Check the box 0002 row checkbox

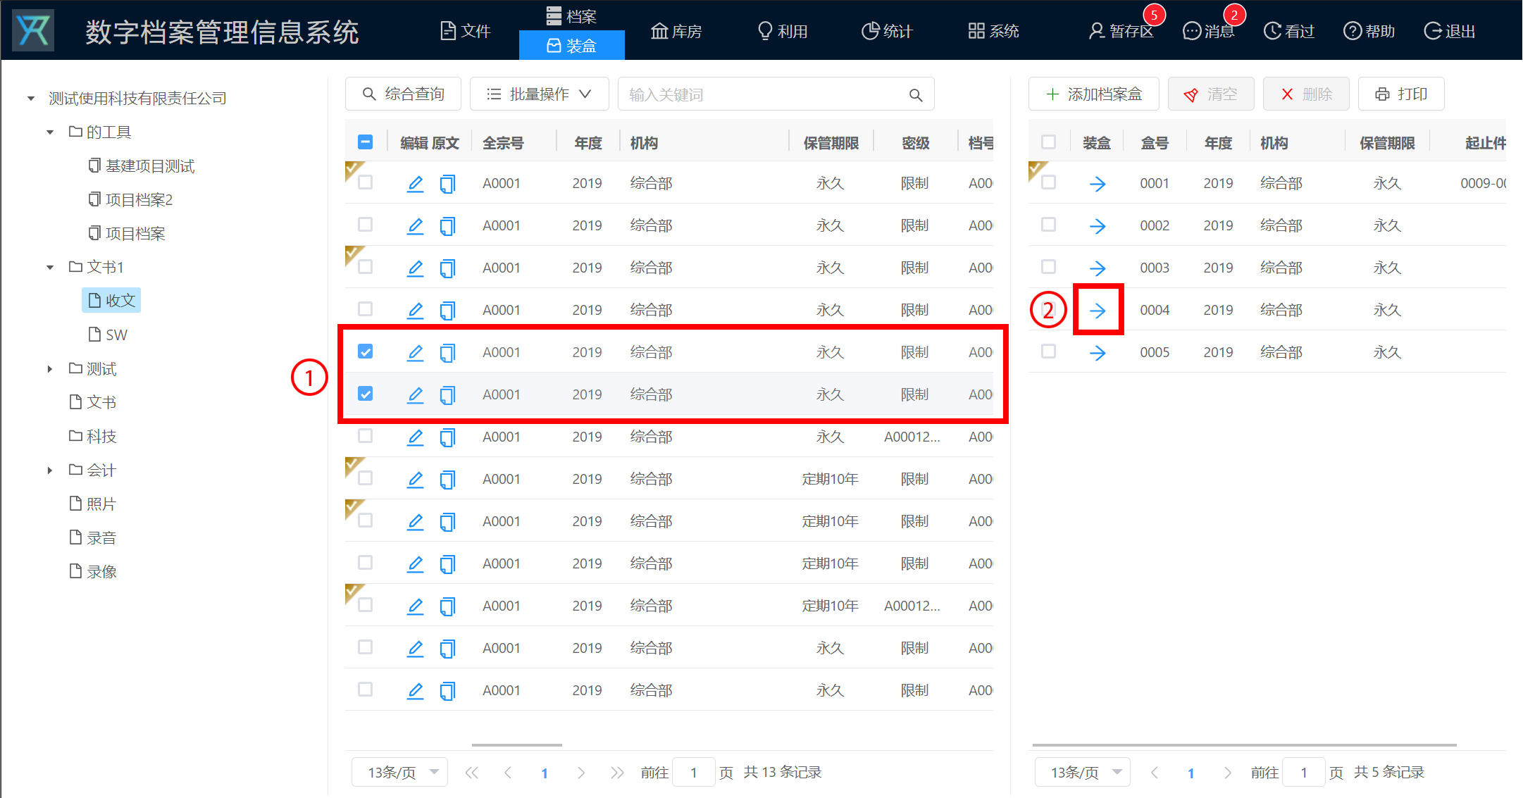pyautogui.click(x=1048, y=225)
